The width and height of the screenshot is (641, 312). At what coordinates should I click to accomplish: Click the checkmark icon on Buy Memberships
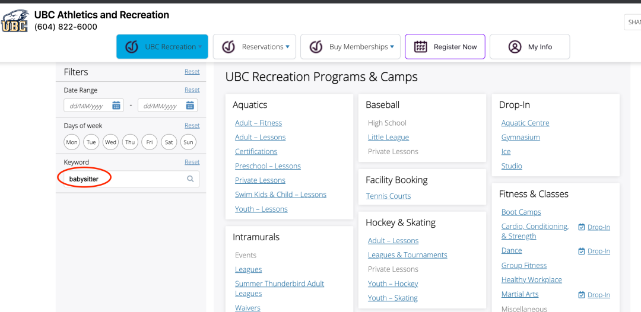pyautogui.click(x=316, y=47)
